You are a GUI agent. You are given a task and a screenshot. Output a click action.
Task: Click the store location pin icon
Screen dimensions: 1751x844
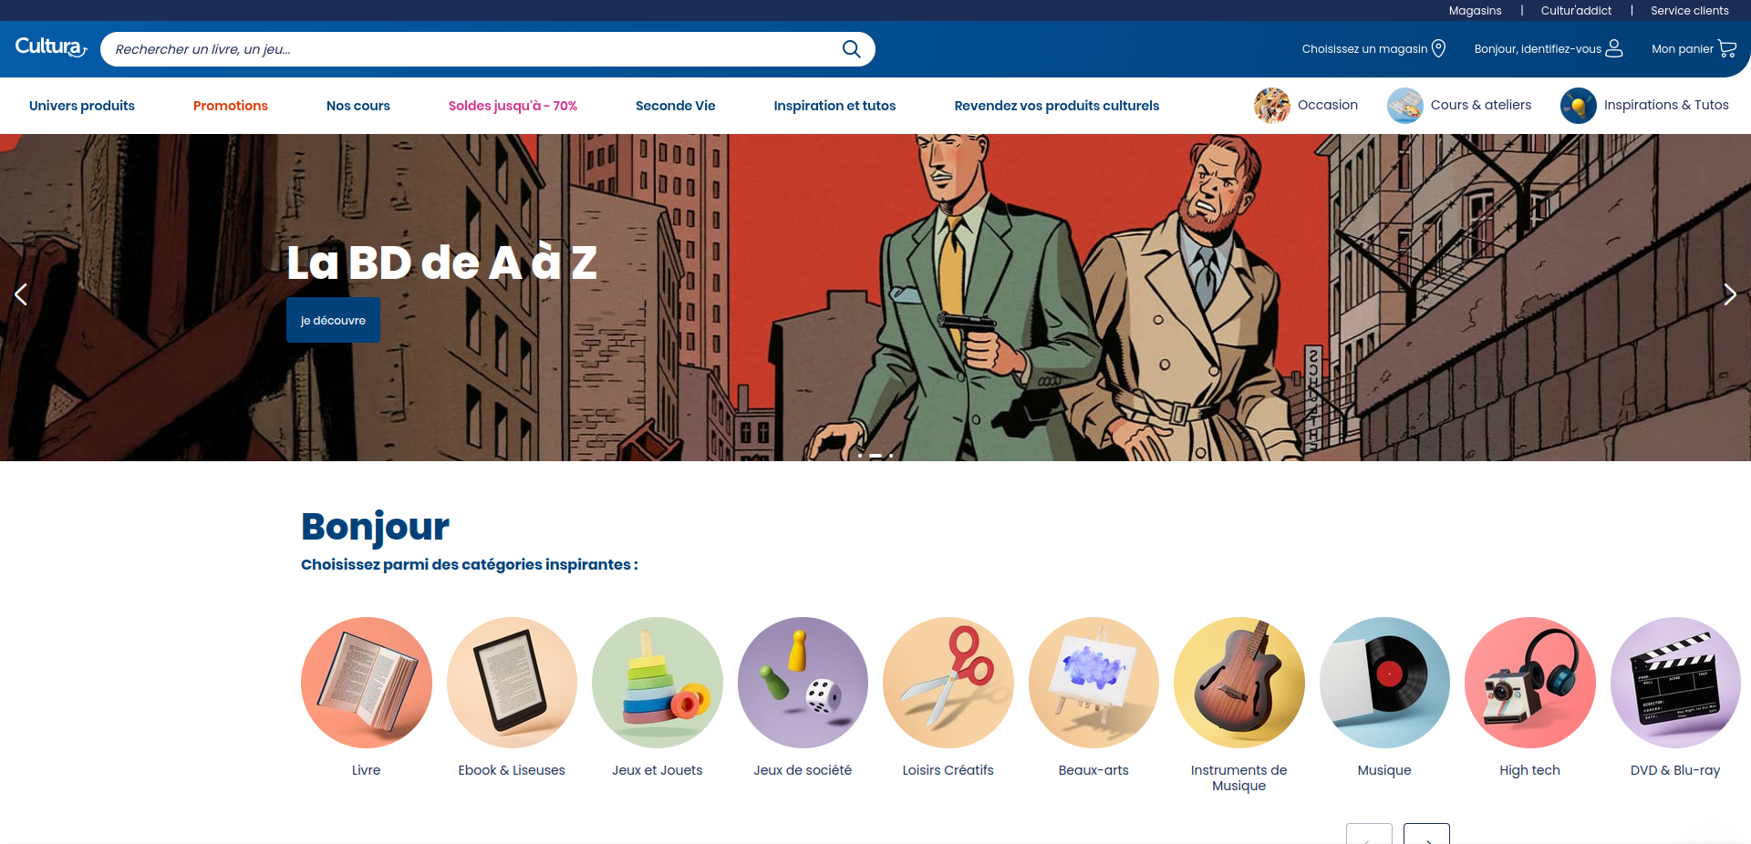(1438, 48)
